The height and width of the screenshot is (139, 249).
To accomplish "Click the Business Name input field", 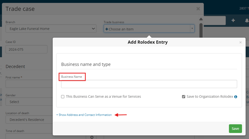I will pyautogui.click(x=149, y=84).
